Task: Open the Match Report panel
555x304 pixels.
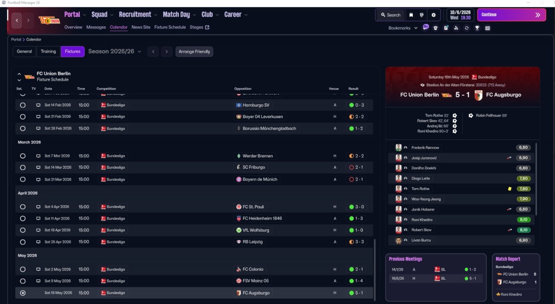Action: [516, 278]
